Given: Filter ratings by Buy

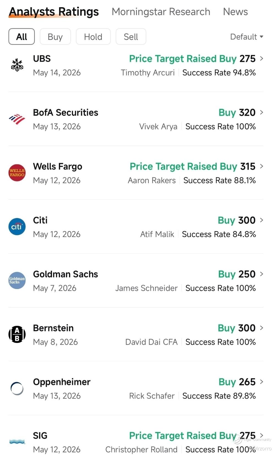Looking at the screenshot, I should (55, 37).
